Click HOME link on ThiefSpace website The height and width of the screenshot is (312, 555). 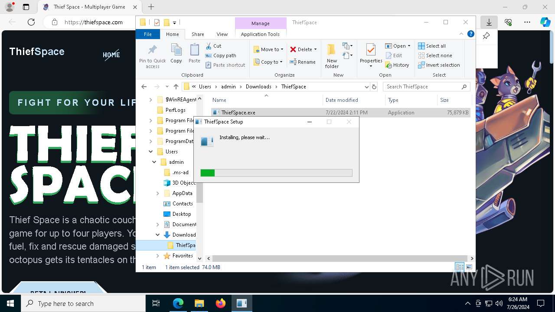(x=111, y=55)
